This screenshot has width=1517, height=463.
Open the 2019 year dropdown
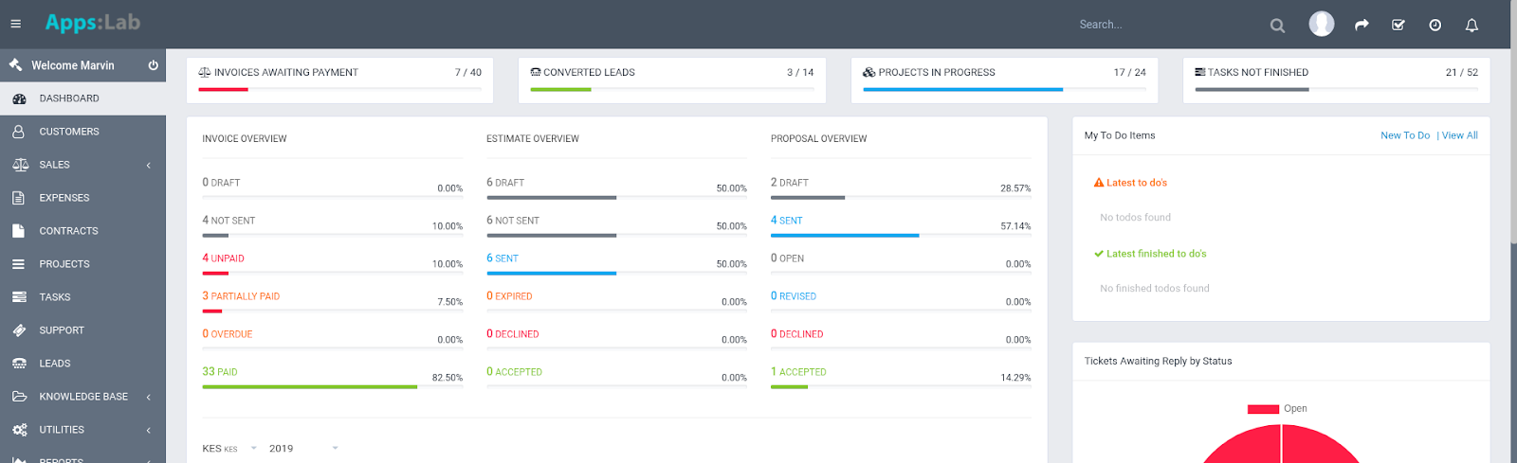[x=303, y=449]
